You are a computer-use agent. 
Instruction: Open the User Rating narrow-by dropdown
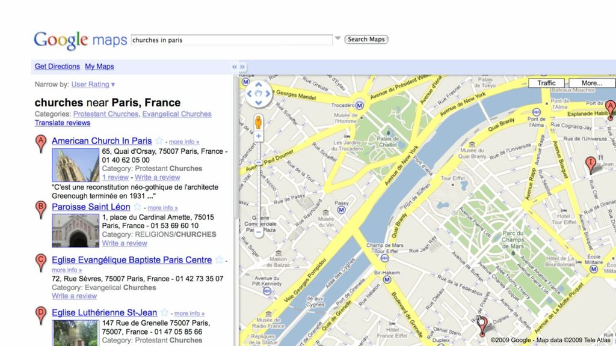click(93, 84)
